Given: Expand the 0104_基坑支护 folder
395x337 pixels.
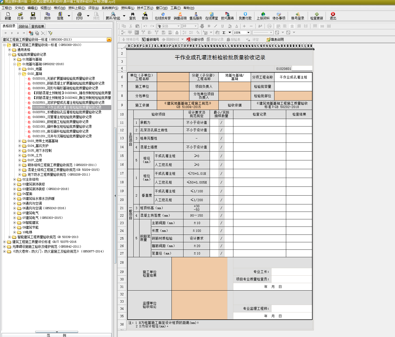Looking at the screenshot, I should 19,146.
